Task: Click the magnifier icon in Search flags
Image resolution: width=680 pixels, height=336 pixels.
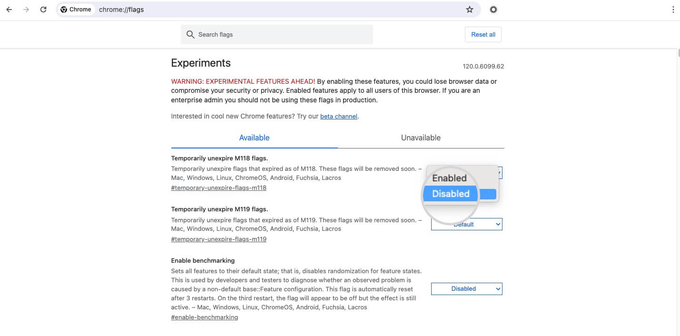Action: (190, 34)
